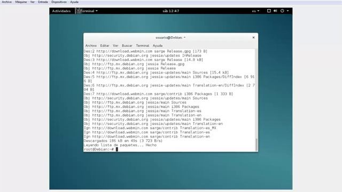The width and height of the screenshot is (342, 192).
Task: Open the terminal Buscar menu
Action: (127, 46)
